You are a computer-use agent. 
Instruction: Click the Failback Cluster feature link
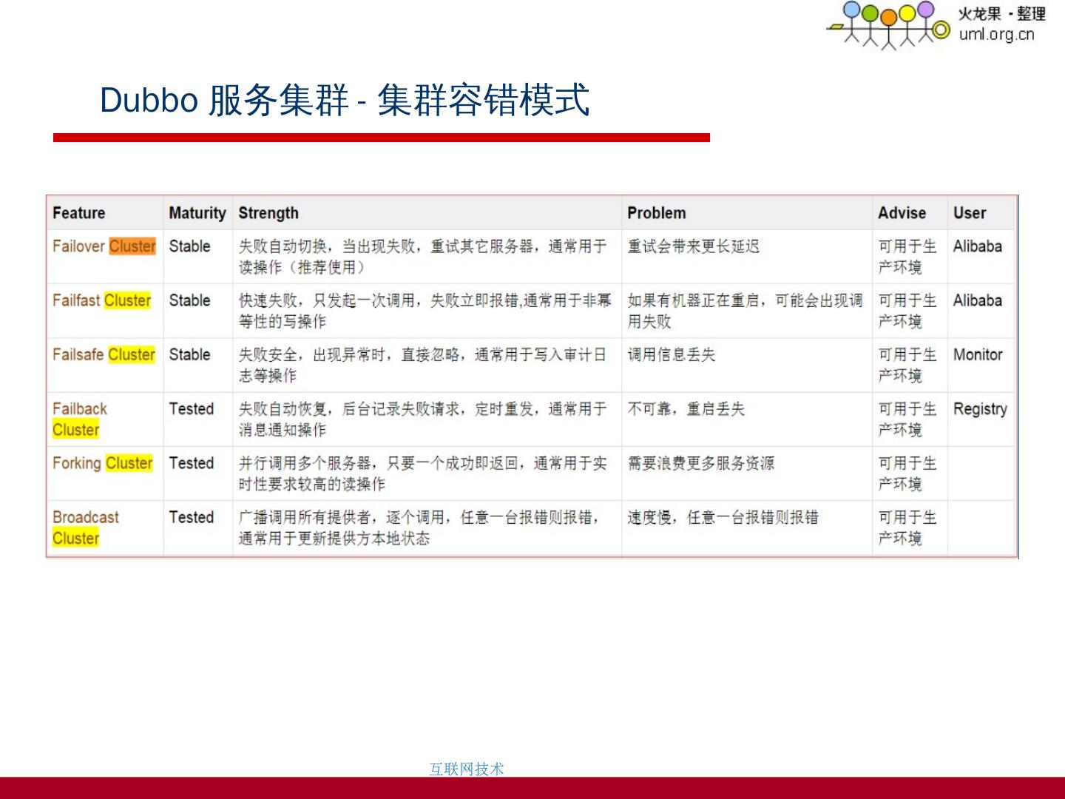[x=79, y=419]
